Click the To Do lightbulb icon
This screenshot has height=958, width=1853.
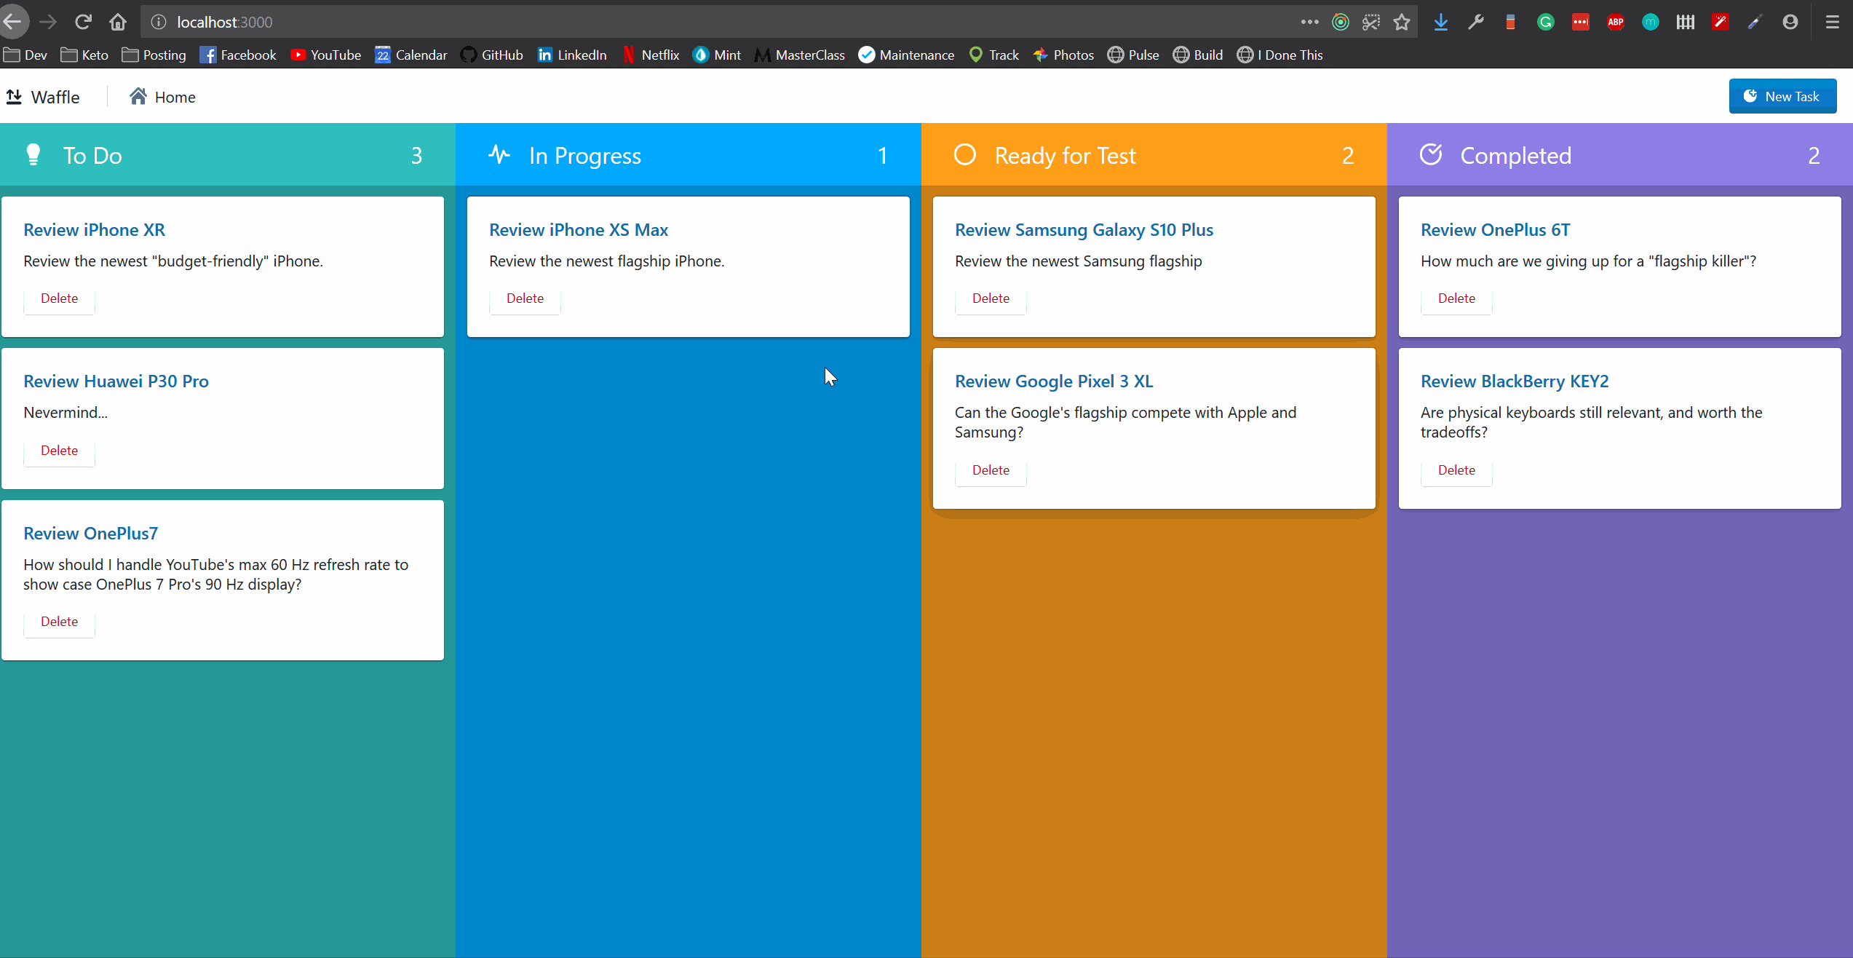33,155
